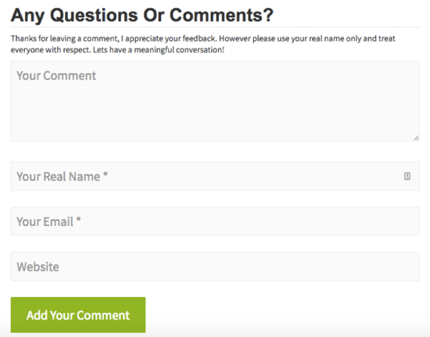This screenshot has height=337, width=430.
Task: Focus the Your Comment text area
Action: click(215, 101)
